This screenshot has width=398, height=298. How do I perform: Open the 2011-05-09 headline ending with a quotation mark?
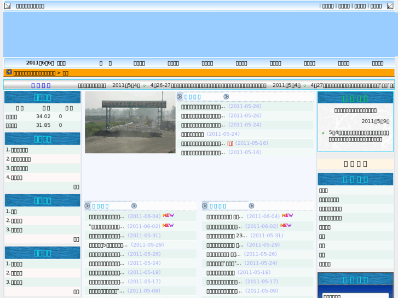[107, 291]
